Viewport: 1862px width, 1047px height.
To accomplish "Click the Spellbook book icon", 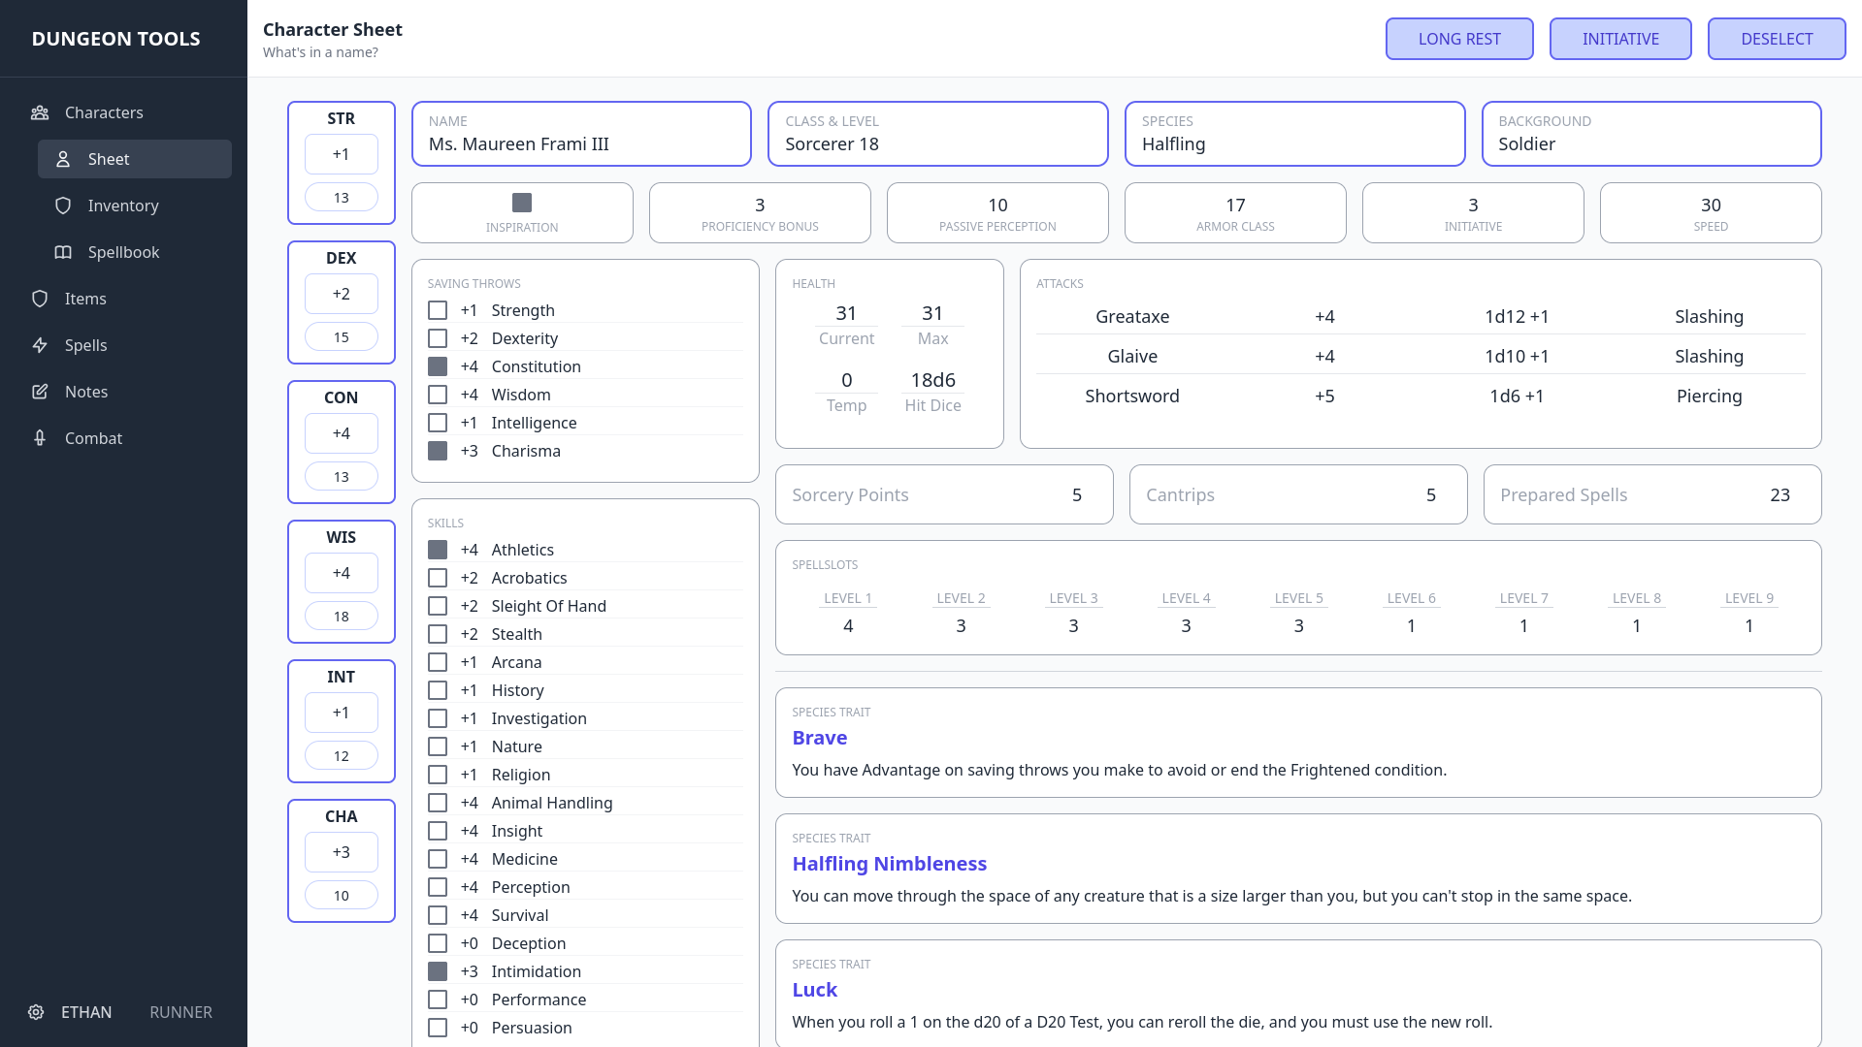I will pos(63,252).
